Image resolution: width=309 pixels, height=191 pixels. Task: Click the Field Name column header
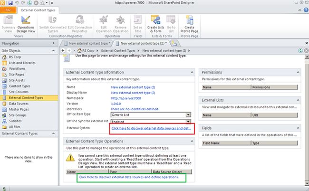(x=226, y=143)
